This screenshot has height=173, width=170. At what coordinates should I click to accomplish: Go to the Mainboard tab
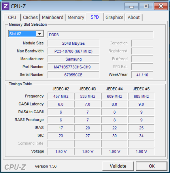coord(53,17)
